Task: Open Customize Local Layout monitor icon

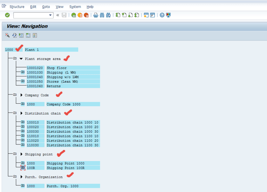Action: click(x=168, y=15)
